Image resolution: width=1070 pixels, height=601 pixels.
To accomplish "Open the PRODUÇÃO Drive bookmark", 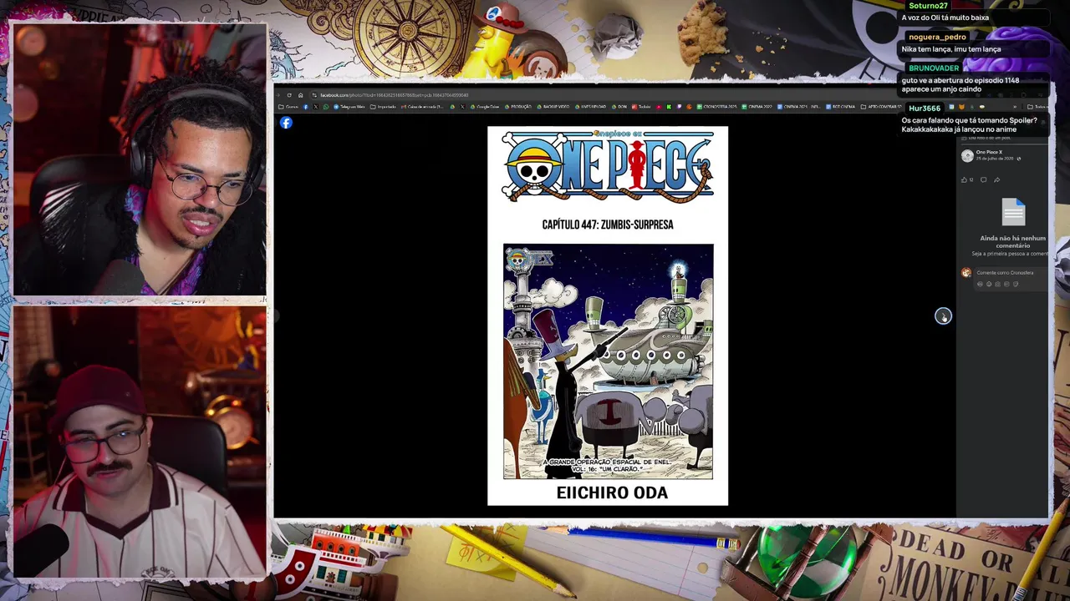I will coord(518,107).
